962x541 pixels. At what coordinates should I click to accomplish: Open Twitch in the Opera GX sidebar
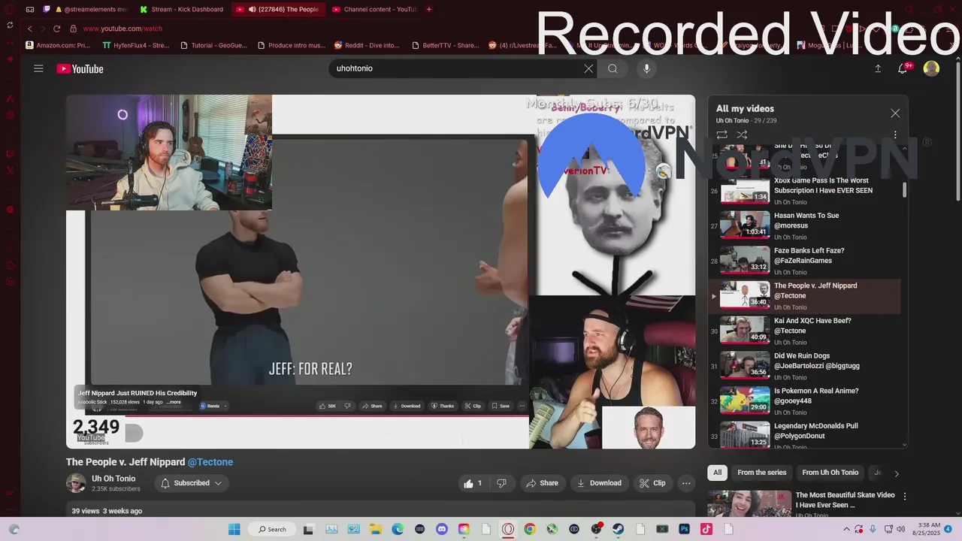(10, 153)
